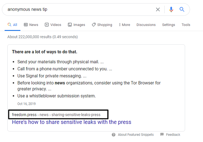Click the blue magnifying glass search button
Screen dimensions: 203x142
(182, 9)
